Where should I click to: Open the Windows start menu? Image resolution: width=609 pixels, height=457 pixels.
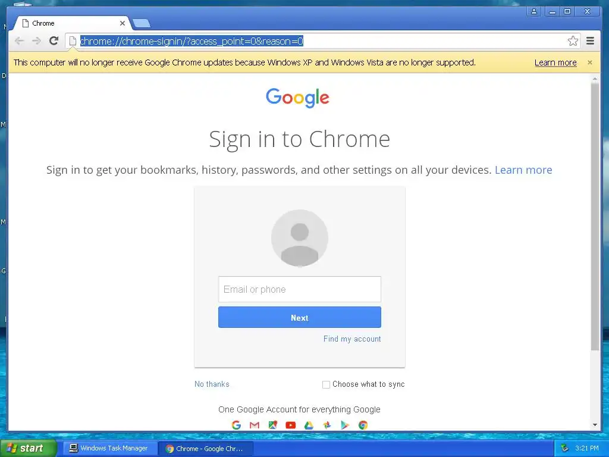point(28,448)
